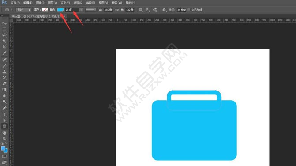The image size is (296, 166).
Task: Select the Horizontal Type tool
Action: [x=4, y=114]
